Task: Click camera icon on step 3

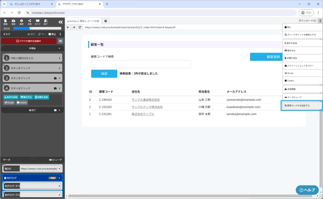Action: pyautogui.click(x=55, y=78)
